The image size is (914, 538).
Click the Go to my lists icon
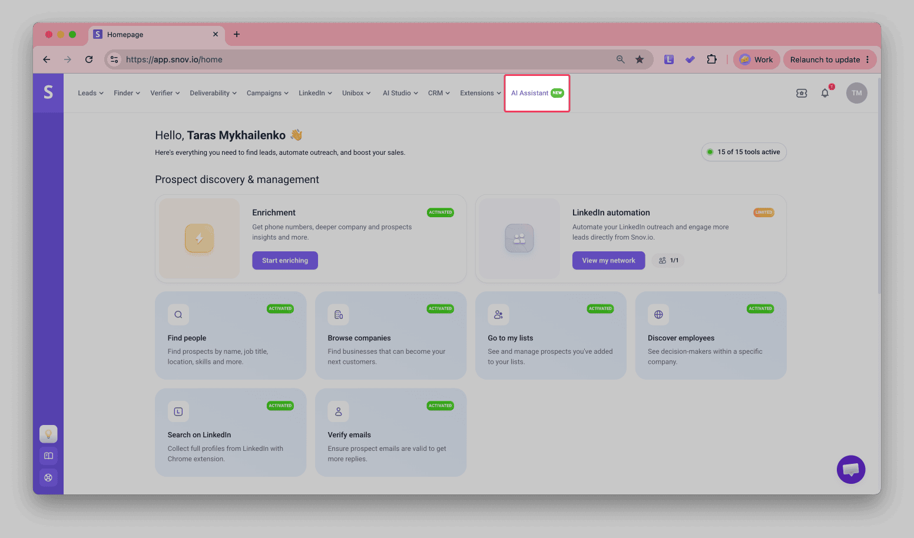(498, 314)
